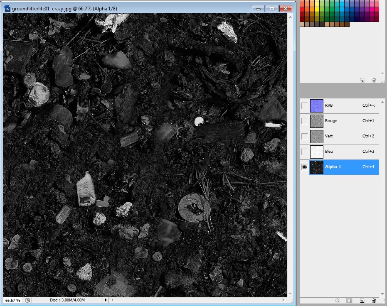The image size is (387, 306).
Task: Toggle visibility of the Rouge channel
Action: [x=304, y=121]
